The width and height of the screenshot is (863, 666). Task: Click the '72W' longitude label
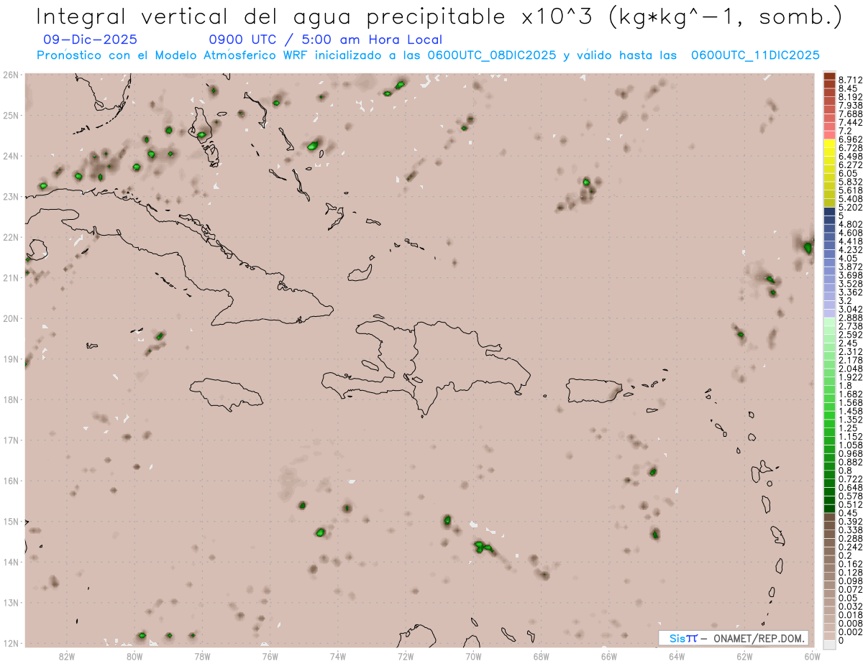[406, 655]
